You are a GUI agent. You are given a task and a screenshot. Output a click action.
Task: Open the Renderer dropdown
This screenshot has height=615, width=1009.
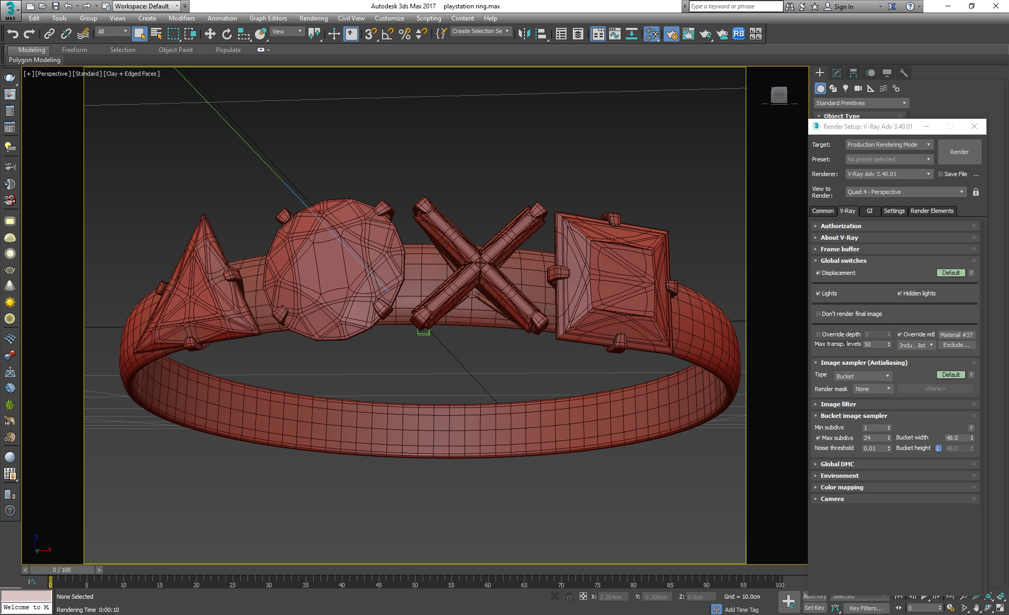[x=889, y=174]
